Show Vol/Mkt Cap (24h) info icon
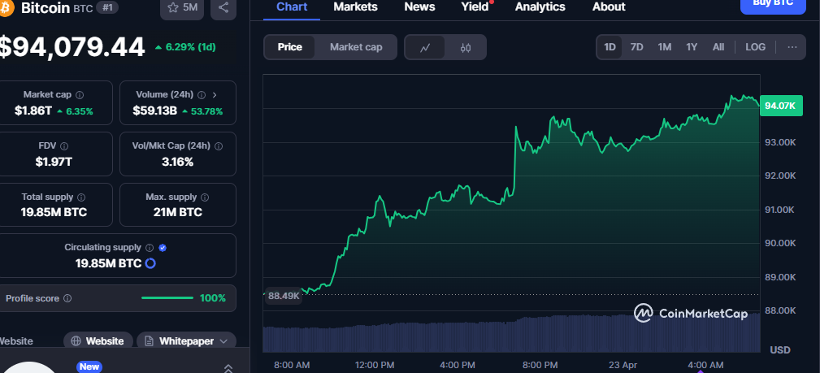Image resolution: width=820 pixels, height=373 pixels. [219, 146]
